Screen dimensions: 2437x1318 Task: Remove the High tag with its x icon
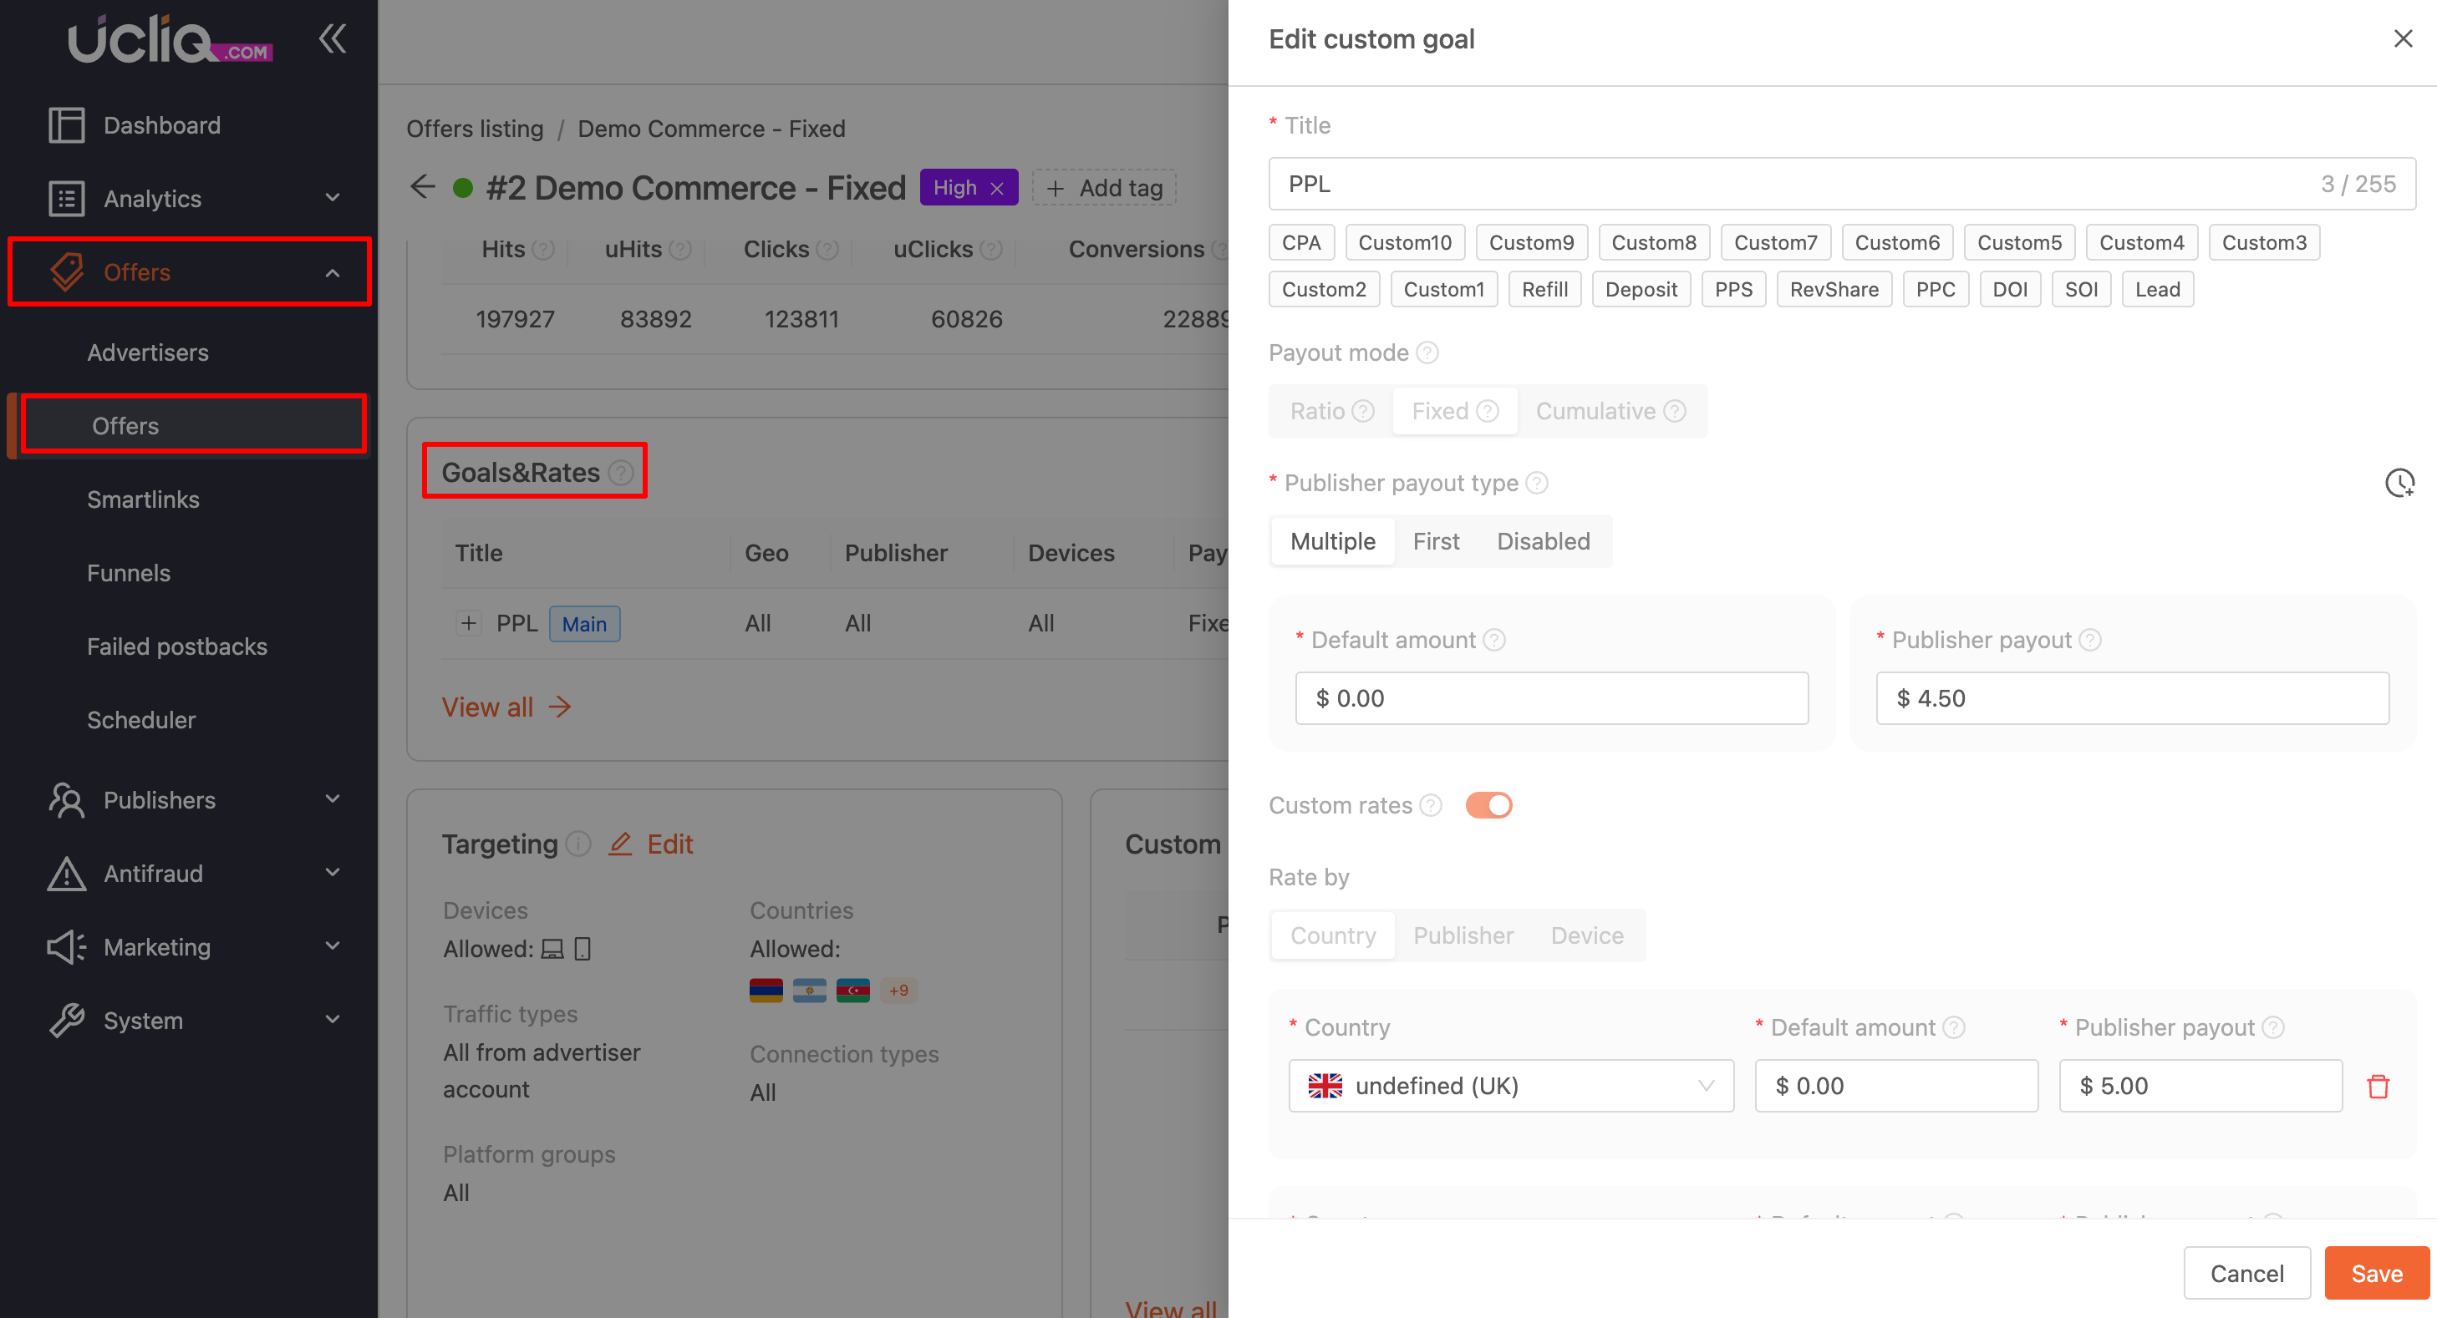[997, 188]
